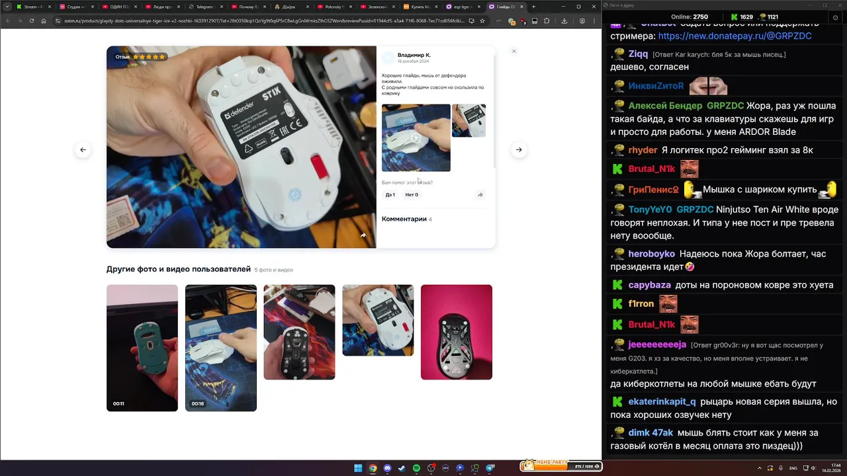Open the white Defender mouse user photo
This screenshot has height=476, width=847.
(x=378, y=320)
